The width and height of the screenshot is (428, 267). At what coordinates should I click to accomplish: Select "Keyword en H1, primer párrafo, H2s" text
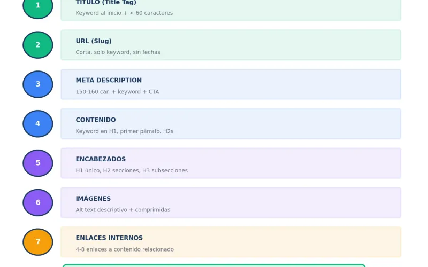125,131
